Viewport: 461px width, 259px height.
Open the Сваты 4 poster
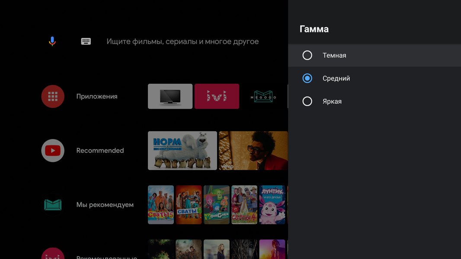click(244, 205)
